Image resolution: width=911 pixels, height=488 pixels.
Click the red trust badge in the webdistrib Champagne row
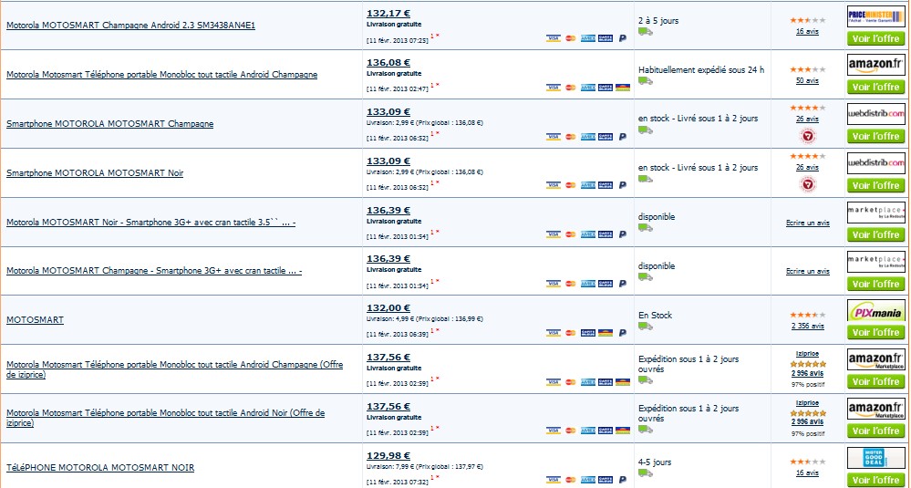click(x=808, y=136)
